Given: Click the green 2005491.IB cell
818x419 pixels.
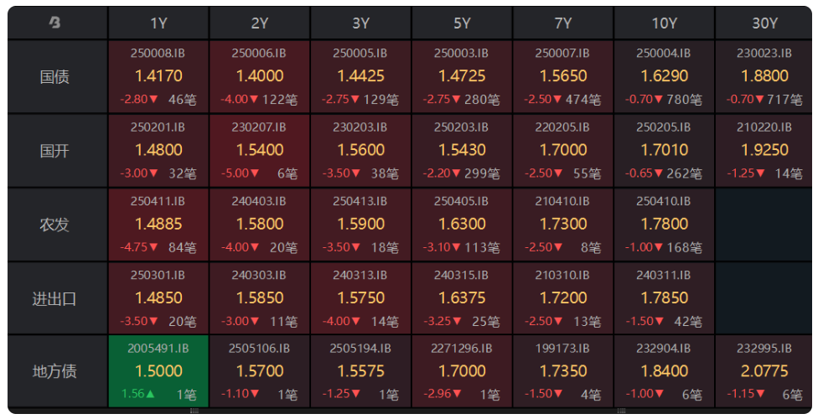Looking at the screenshot, I should point(158,371).
